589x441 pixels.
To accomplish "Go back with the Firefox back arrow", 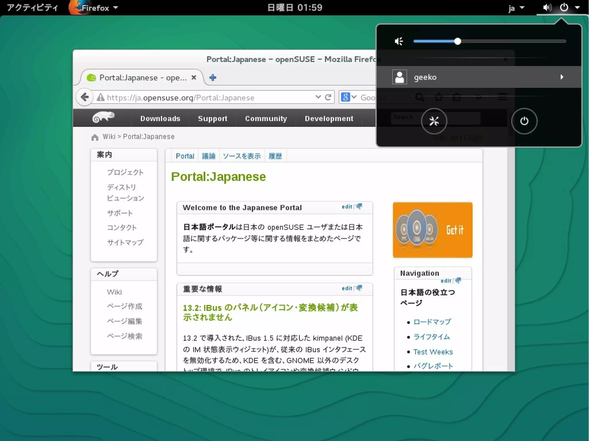I will point(85,97).
